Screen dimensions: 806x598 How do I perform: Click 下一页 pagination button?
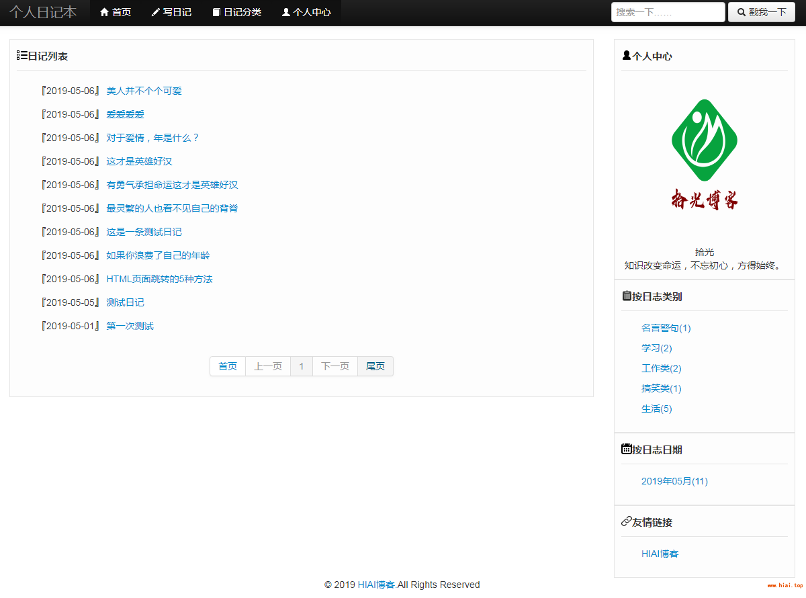[x=335, y=366]
